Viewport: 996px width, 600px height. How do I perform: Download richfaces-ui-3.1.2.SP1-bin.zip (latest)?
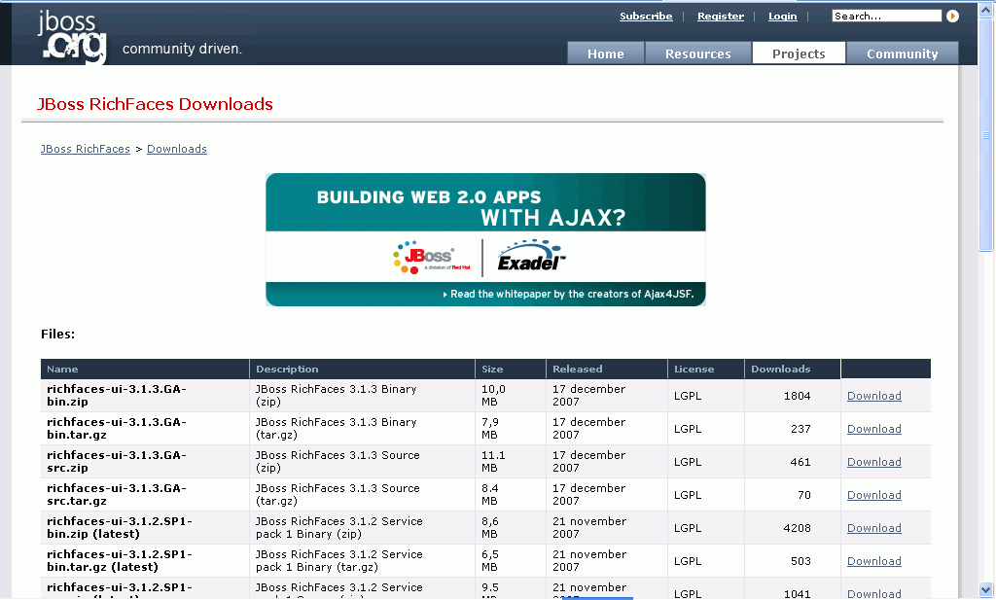[874, 528]
